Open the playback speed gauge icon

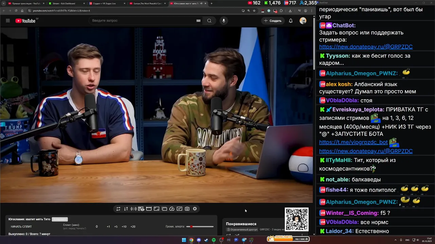172,209
